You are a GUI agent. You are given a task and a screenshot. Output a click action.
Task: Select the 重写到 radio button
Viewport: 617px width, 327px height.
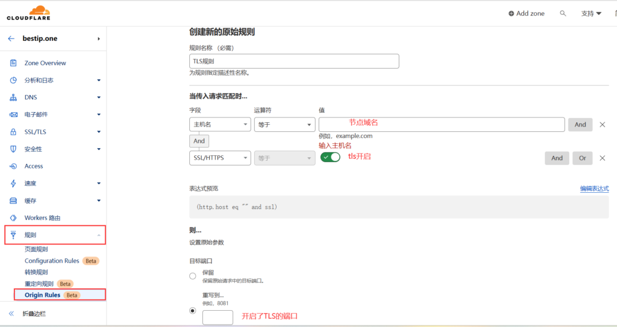tap(193, 311)
